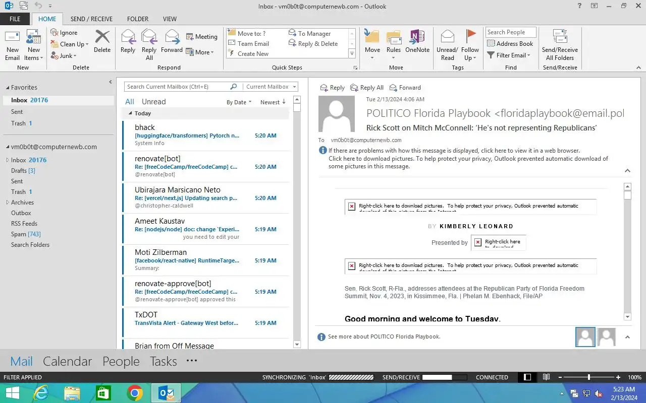The image size is (646, 403).
Task: Select the All messages filter
Action: pos(130,102)
